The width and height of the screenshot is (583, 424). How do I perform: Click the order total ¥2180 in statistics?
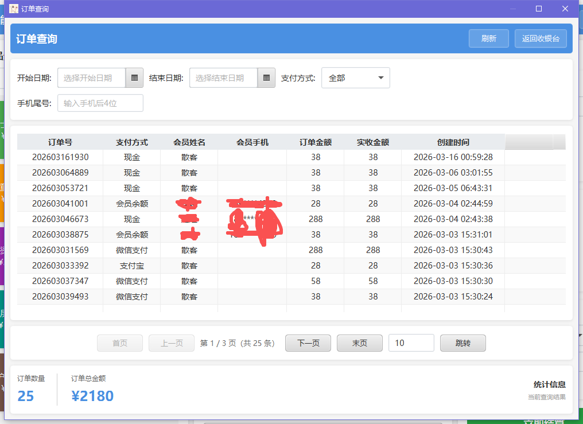(92, 396)
